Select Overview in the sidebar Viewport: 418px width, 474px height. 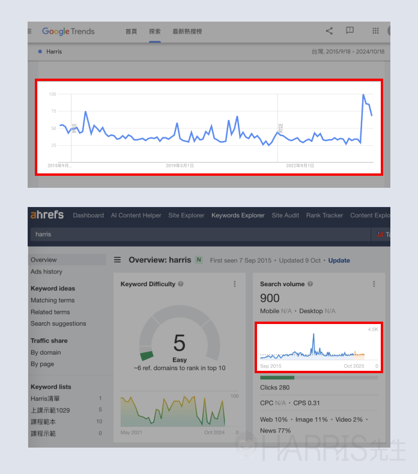(x=68, y=260)
